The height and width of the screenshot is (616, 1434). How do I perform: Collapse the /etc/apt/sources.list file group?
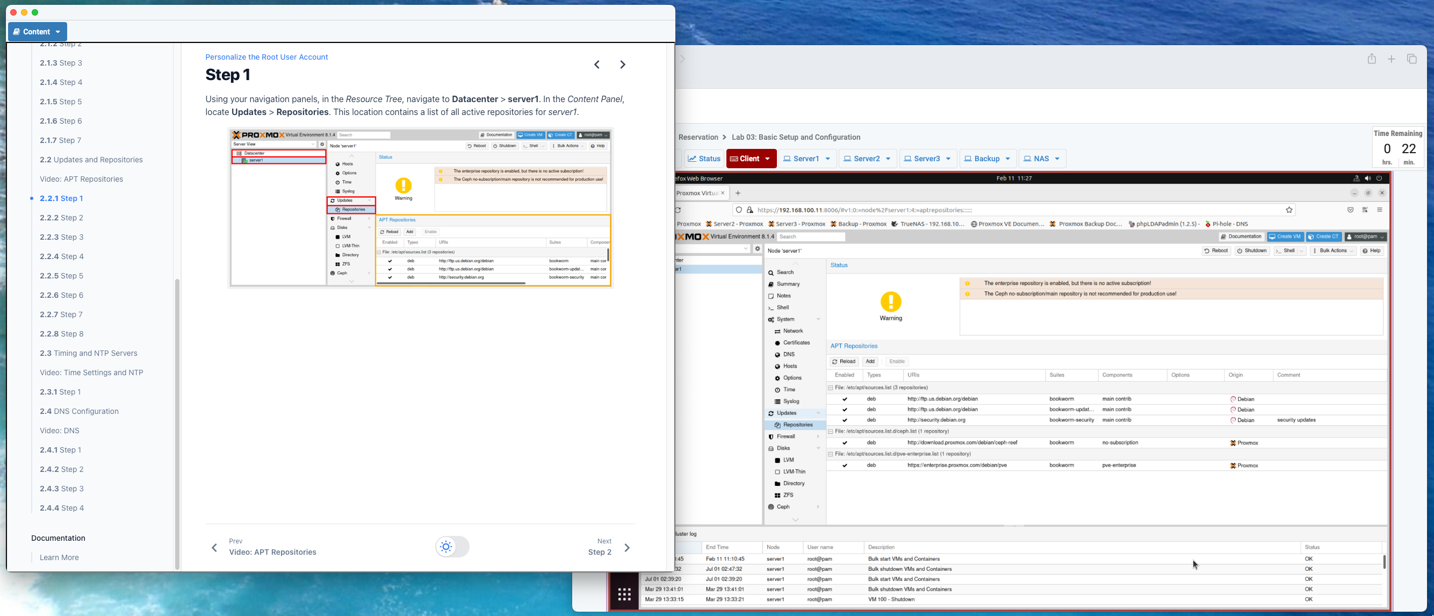(x=830, y=388)
